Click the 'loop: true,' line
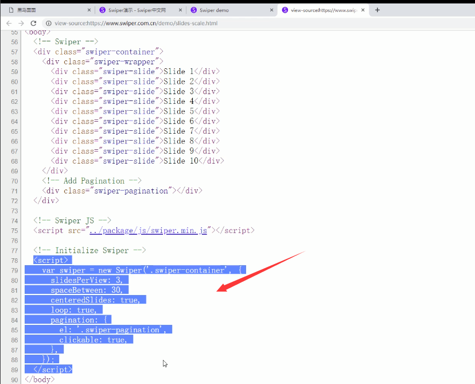Viewport: 475px width, 384px height. click(x=73, y=310)
